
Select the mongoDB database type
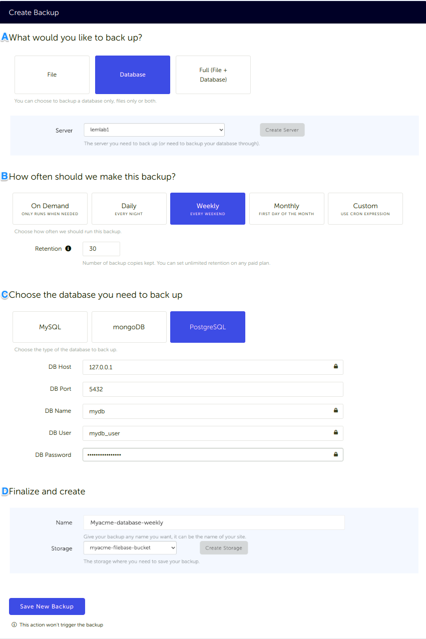click(x=129, y=327)
